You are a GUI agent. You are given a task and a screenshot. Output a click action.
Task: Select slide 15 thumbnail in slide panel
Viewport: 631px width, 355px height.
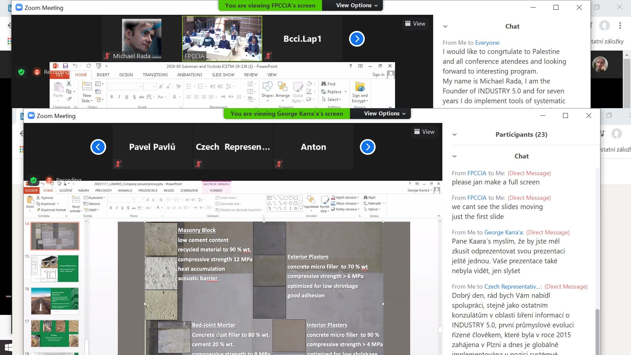(x=55, y=269)
